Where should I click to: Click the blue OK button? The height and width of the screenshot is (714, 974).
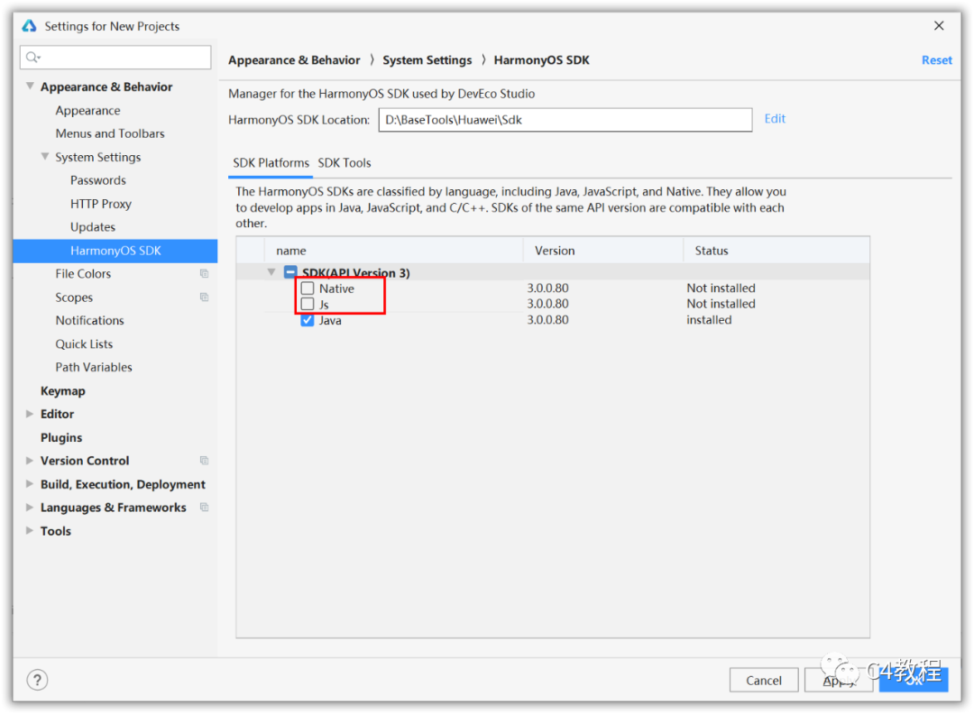tap(914, 680)
